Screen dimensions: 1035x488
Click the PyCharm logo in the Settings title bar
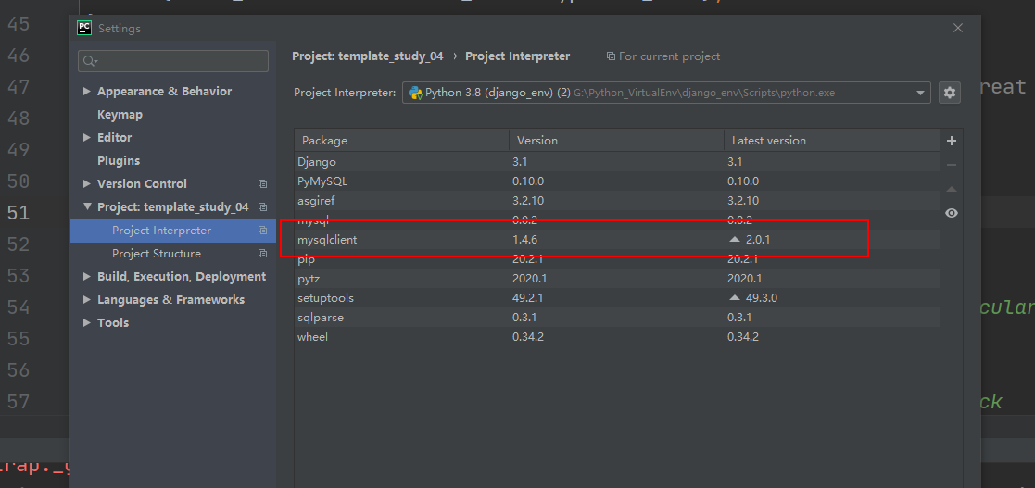pyautogui.click(x=83, y=28)
